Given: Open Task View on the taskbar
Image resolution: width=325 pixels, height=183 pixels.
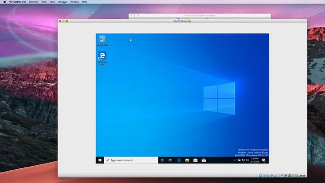Looking at the screenshot, I should [170, 160].
